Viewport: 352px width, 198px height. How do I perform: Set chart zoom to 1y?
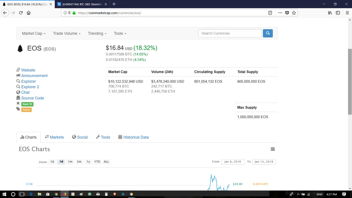click(88, 162)
